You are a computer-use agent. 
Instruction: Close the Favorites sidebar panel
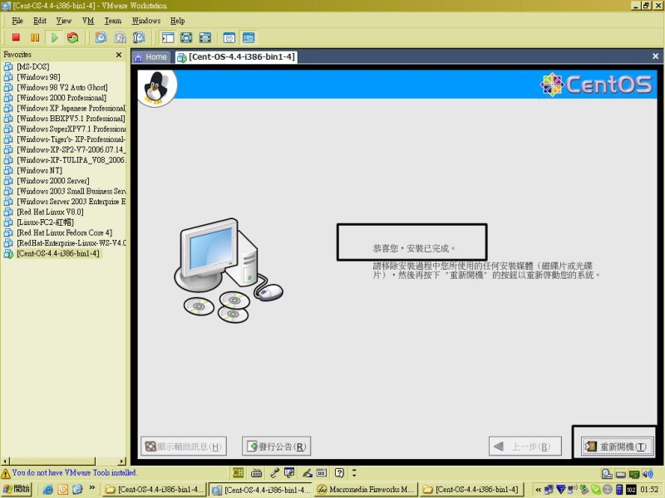click(x=119, y=55)
